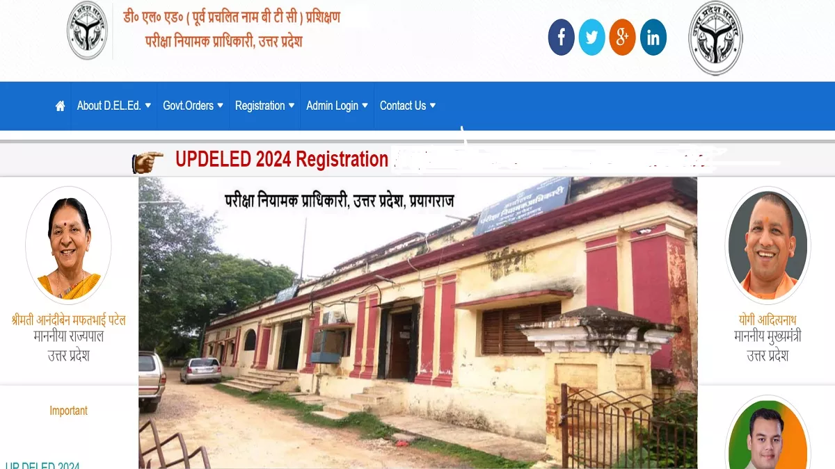This screenshot has width=835, height=469.
Task: Expand the About D.EL.Ed. dropdown arrow
Action: 148,106
